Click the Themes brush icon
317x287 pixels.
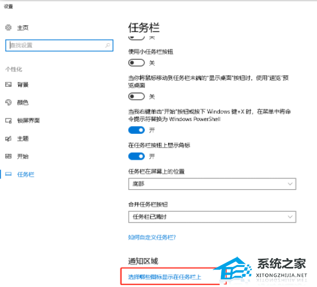(x=8, y=138)
